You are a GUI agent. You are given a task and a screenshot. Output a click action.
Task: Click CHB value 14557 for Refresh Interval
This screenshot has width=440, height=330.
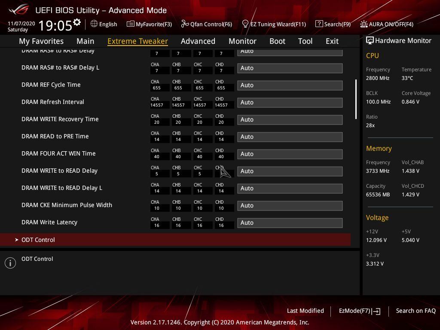pos(178,105)
